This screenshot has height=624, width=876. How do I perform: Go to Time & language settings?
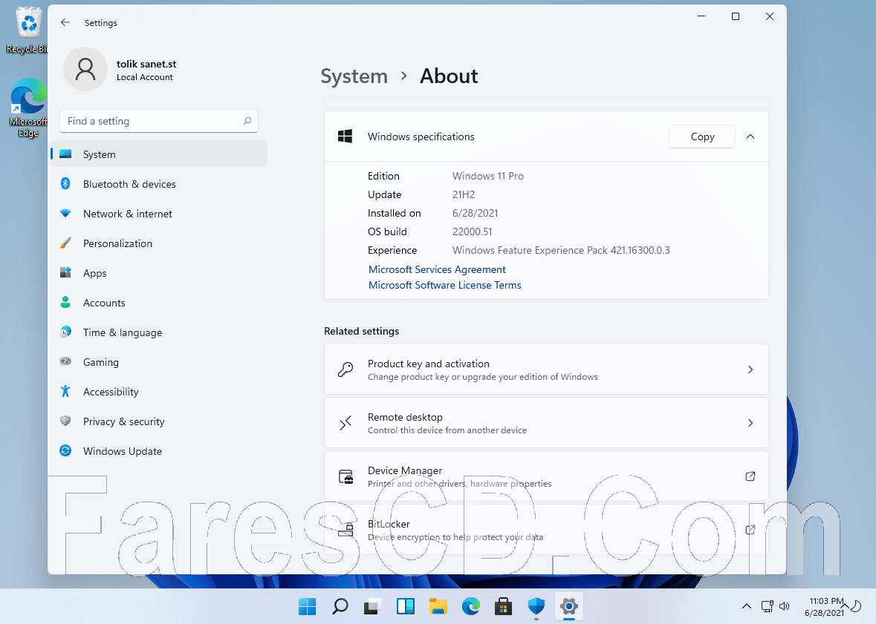159,332
